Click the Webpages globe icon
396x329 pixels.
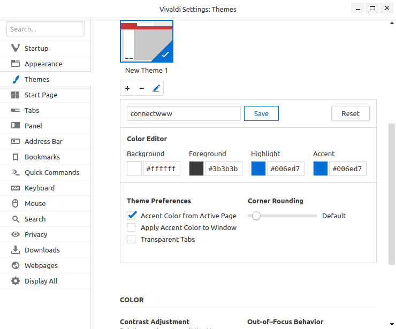point(16,265)
